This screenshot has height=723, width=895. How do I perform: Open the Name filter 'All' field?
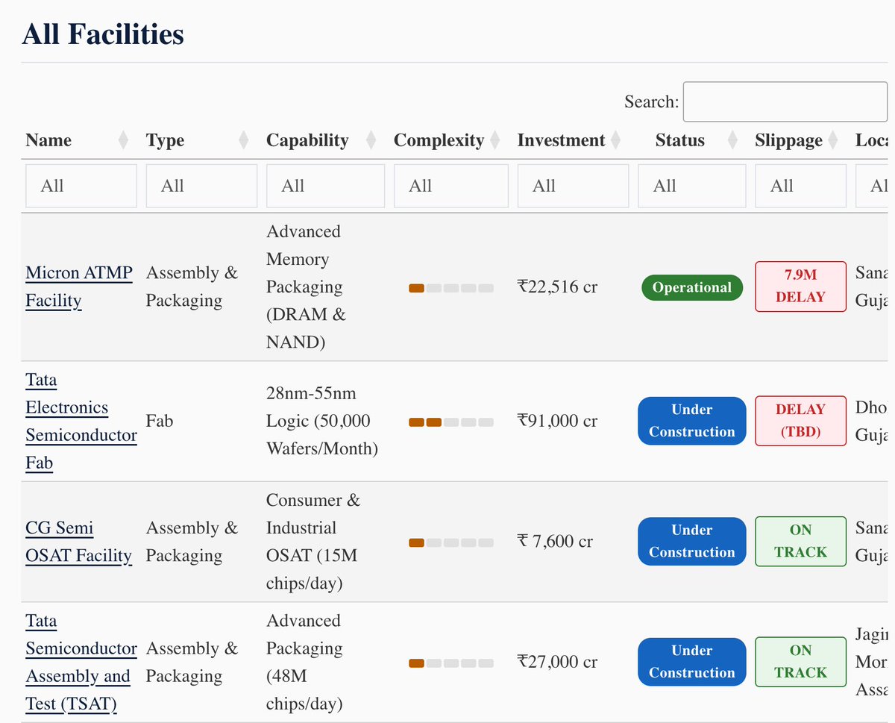pyautogui.click(x=81, y=186)
